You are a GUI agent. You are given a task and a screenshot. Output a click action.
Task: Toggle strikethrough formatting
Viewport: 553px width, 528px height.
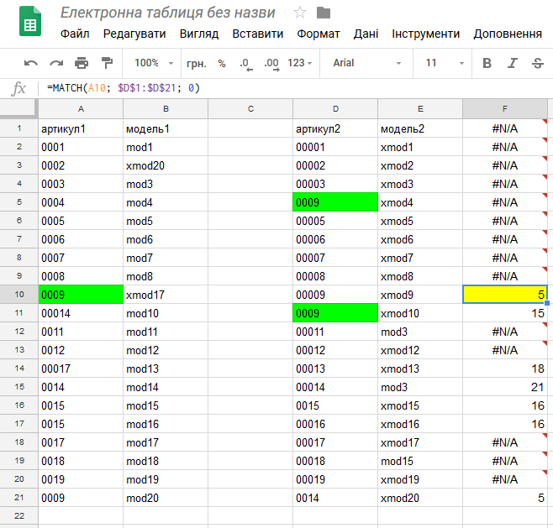(538, 63)
